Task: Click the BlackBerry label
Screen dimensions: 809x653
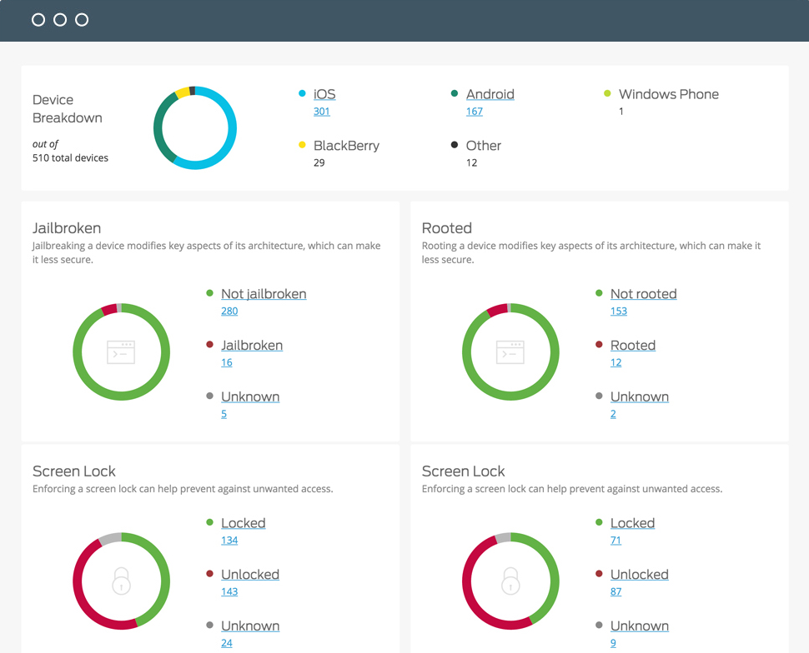Action: pyautogui.click(x=346, y=146)
